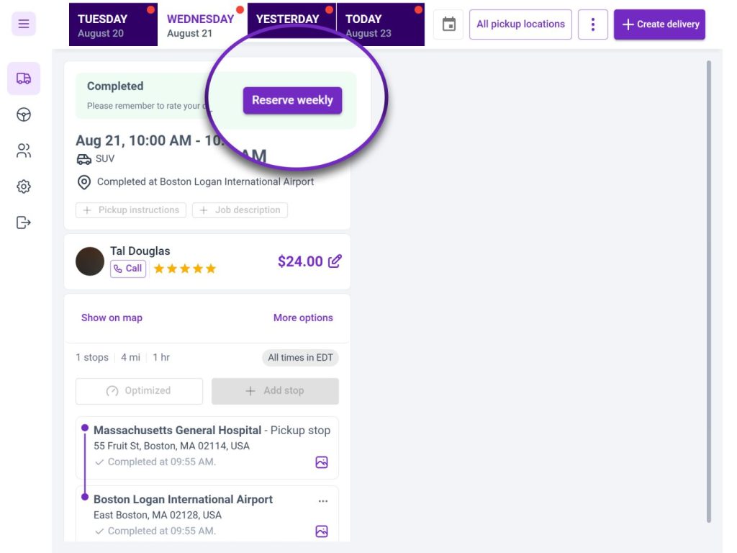
Task: Add a pickup instruction to the job
Action: click(x=131, y=210)
